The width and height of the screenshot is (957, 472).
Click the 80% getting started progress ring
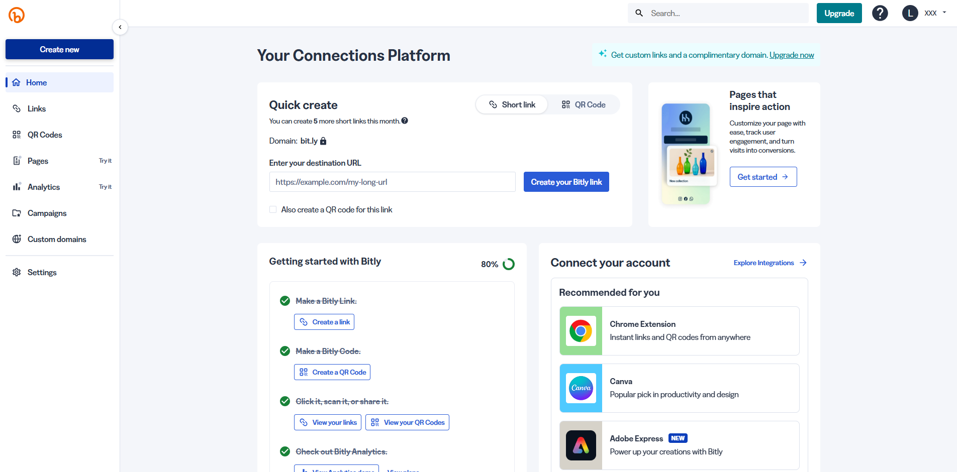click(x=508, y=264)
